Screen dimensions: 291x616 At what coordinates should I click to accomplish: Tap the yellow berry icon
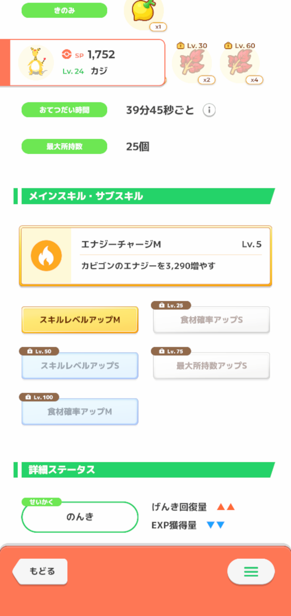coord(144,12)
